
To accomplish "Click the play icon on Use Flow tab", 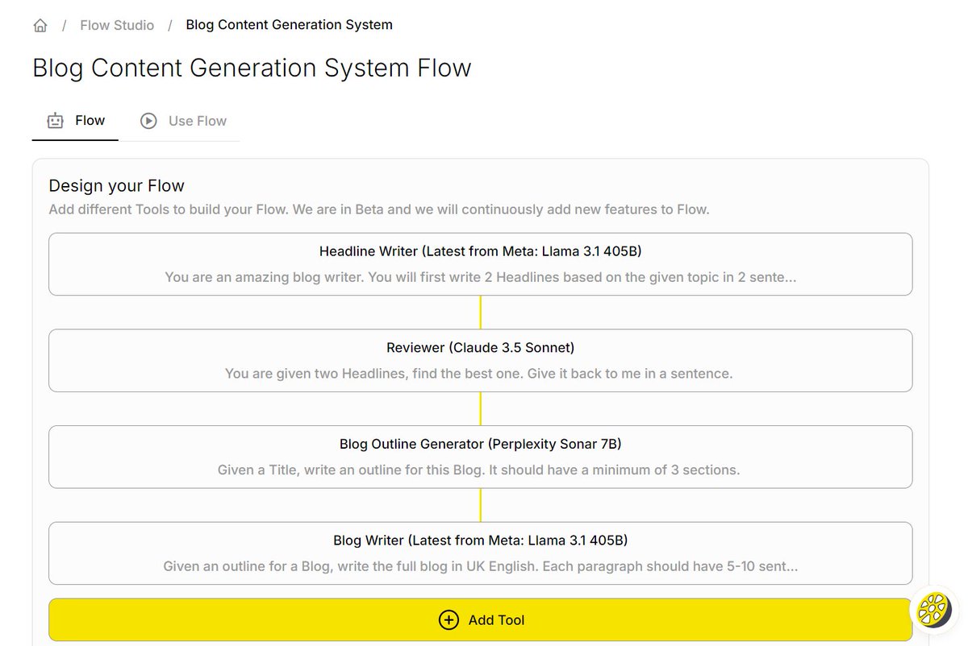I will click(148, 121).
